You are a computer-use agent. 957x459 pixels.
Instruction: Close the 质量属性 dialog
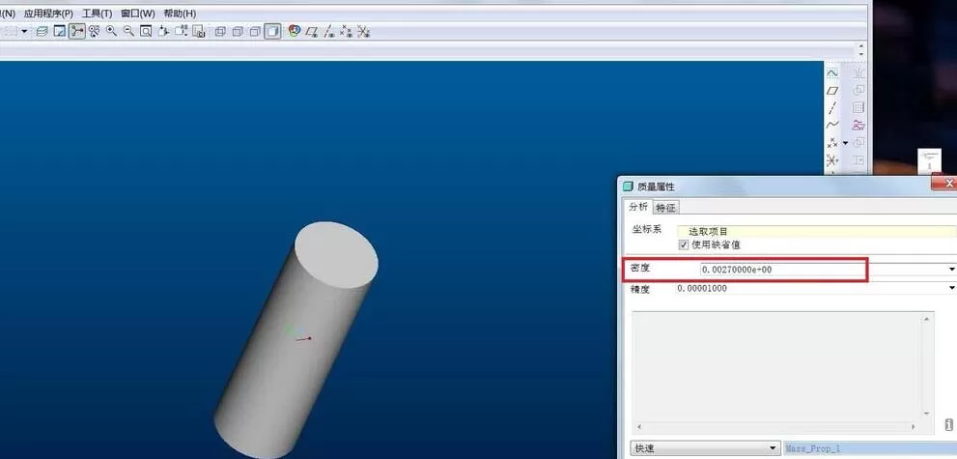(946, 183)
